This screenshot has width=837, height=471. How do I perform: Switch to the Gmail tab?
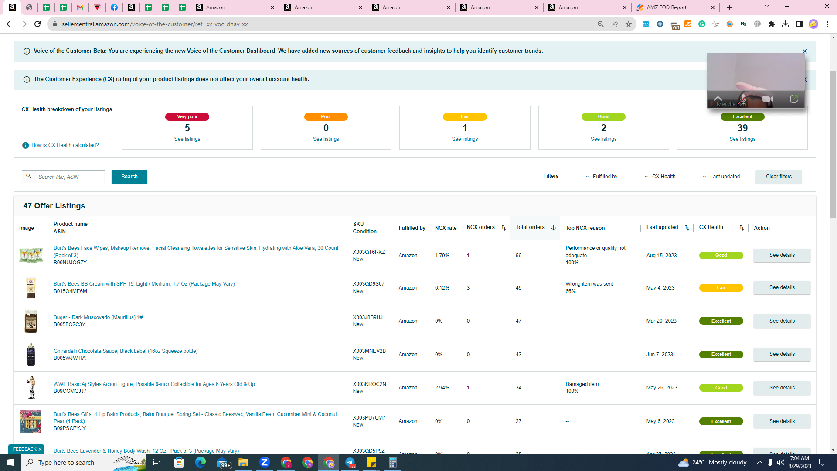click(x=80, y=7)
